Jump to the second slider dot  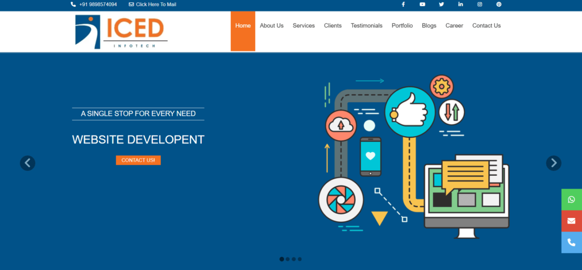coord(288,259)
